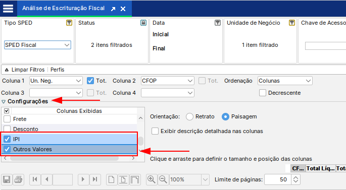The height and width of the screenshot is (190, 346).
Task: Enable the Decrescente checkbox
Action: (x=263, y=93)
